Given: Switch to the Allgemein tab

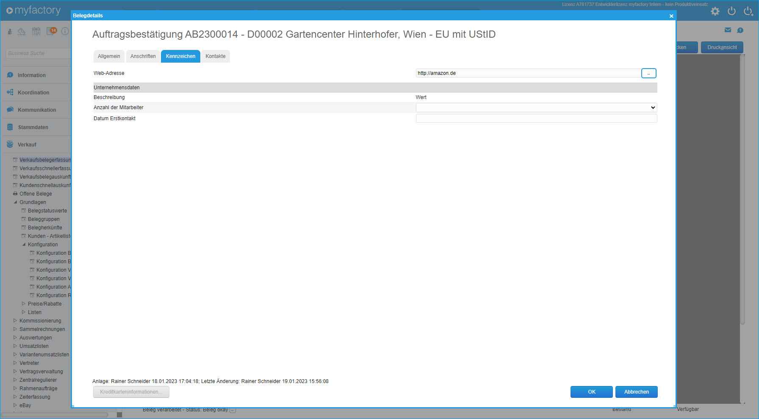Looking at the screenshot, I should click(109, 56).
